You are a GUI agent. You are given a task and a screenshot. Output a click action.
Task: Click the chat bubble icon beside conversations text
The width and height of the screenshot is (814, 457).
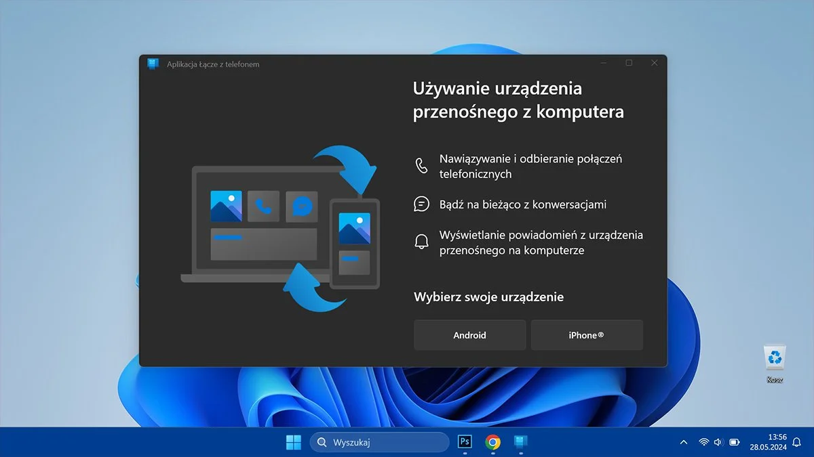422,204
